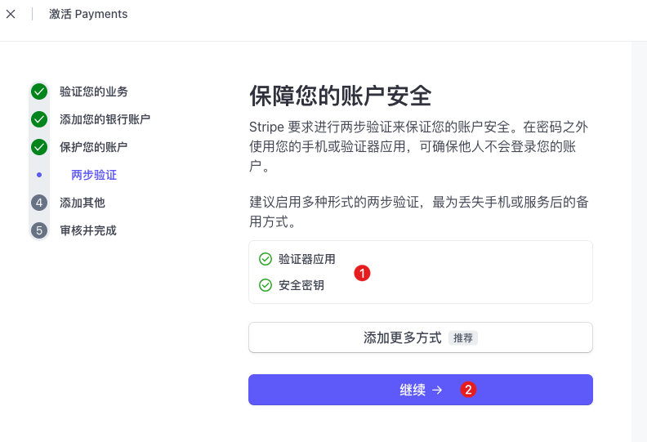This screenshot has height=442, width=647.
Task: Click the green checkmark beside 验证您的业务
Action: pos(39,92)
